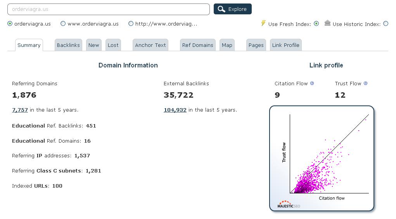Screen dimensions: 396x219
Task: Select the www.orderviagra.us radio option
Action: [63, 24]
